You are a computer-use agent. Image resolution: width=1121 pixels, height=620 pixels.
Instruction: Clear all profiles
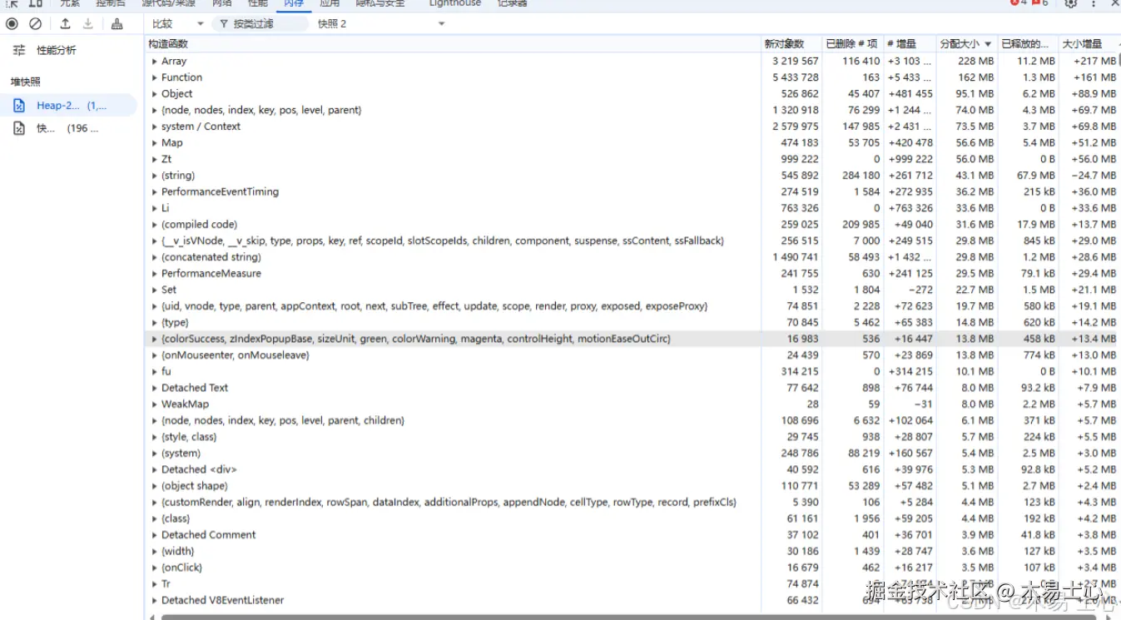coord(35,24)
